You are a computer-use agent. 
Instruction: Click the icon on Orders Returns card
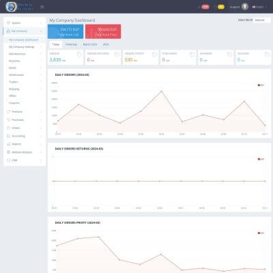pos(117,54)
